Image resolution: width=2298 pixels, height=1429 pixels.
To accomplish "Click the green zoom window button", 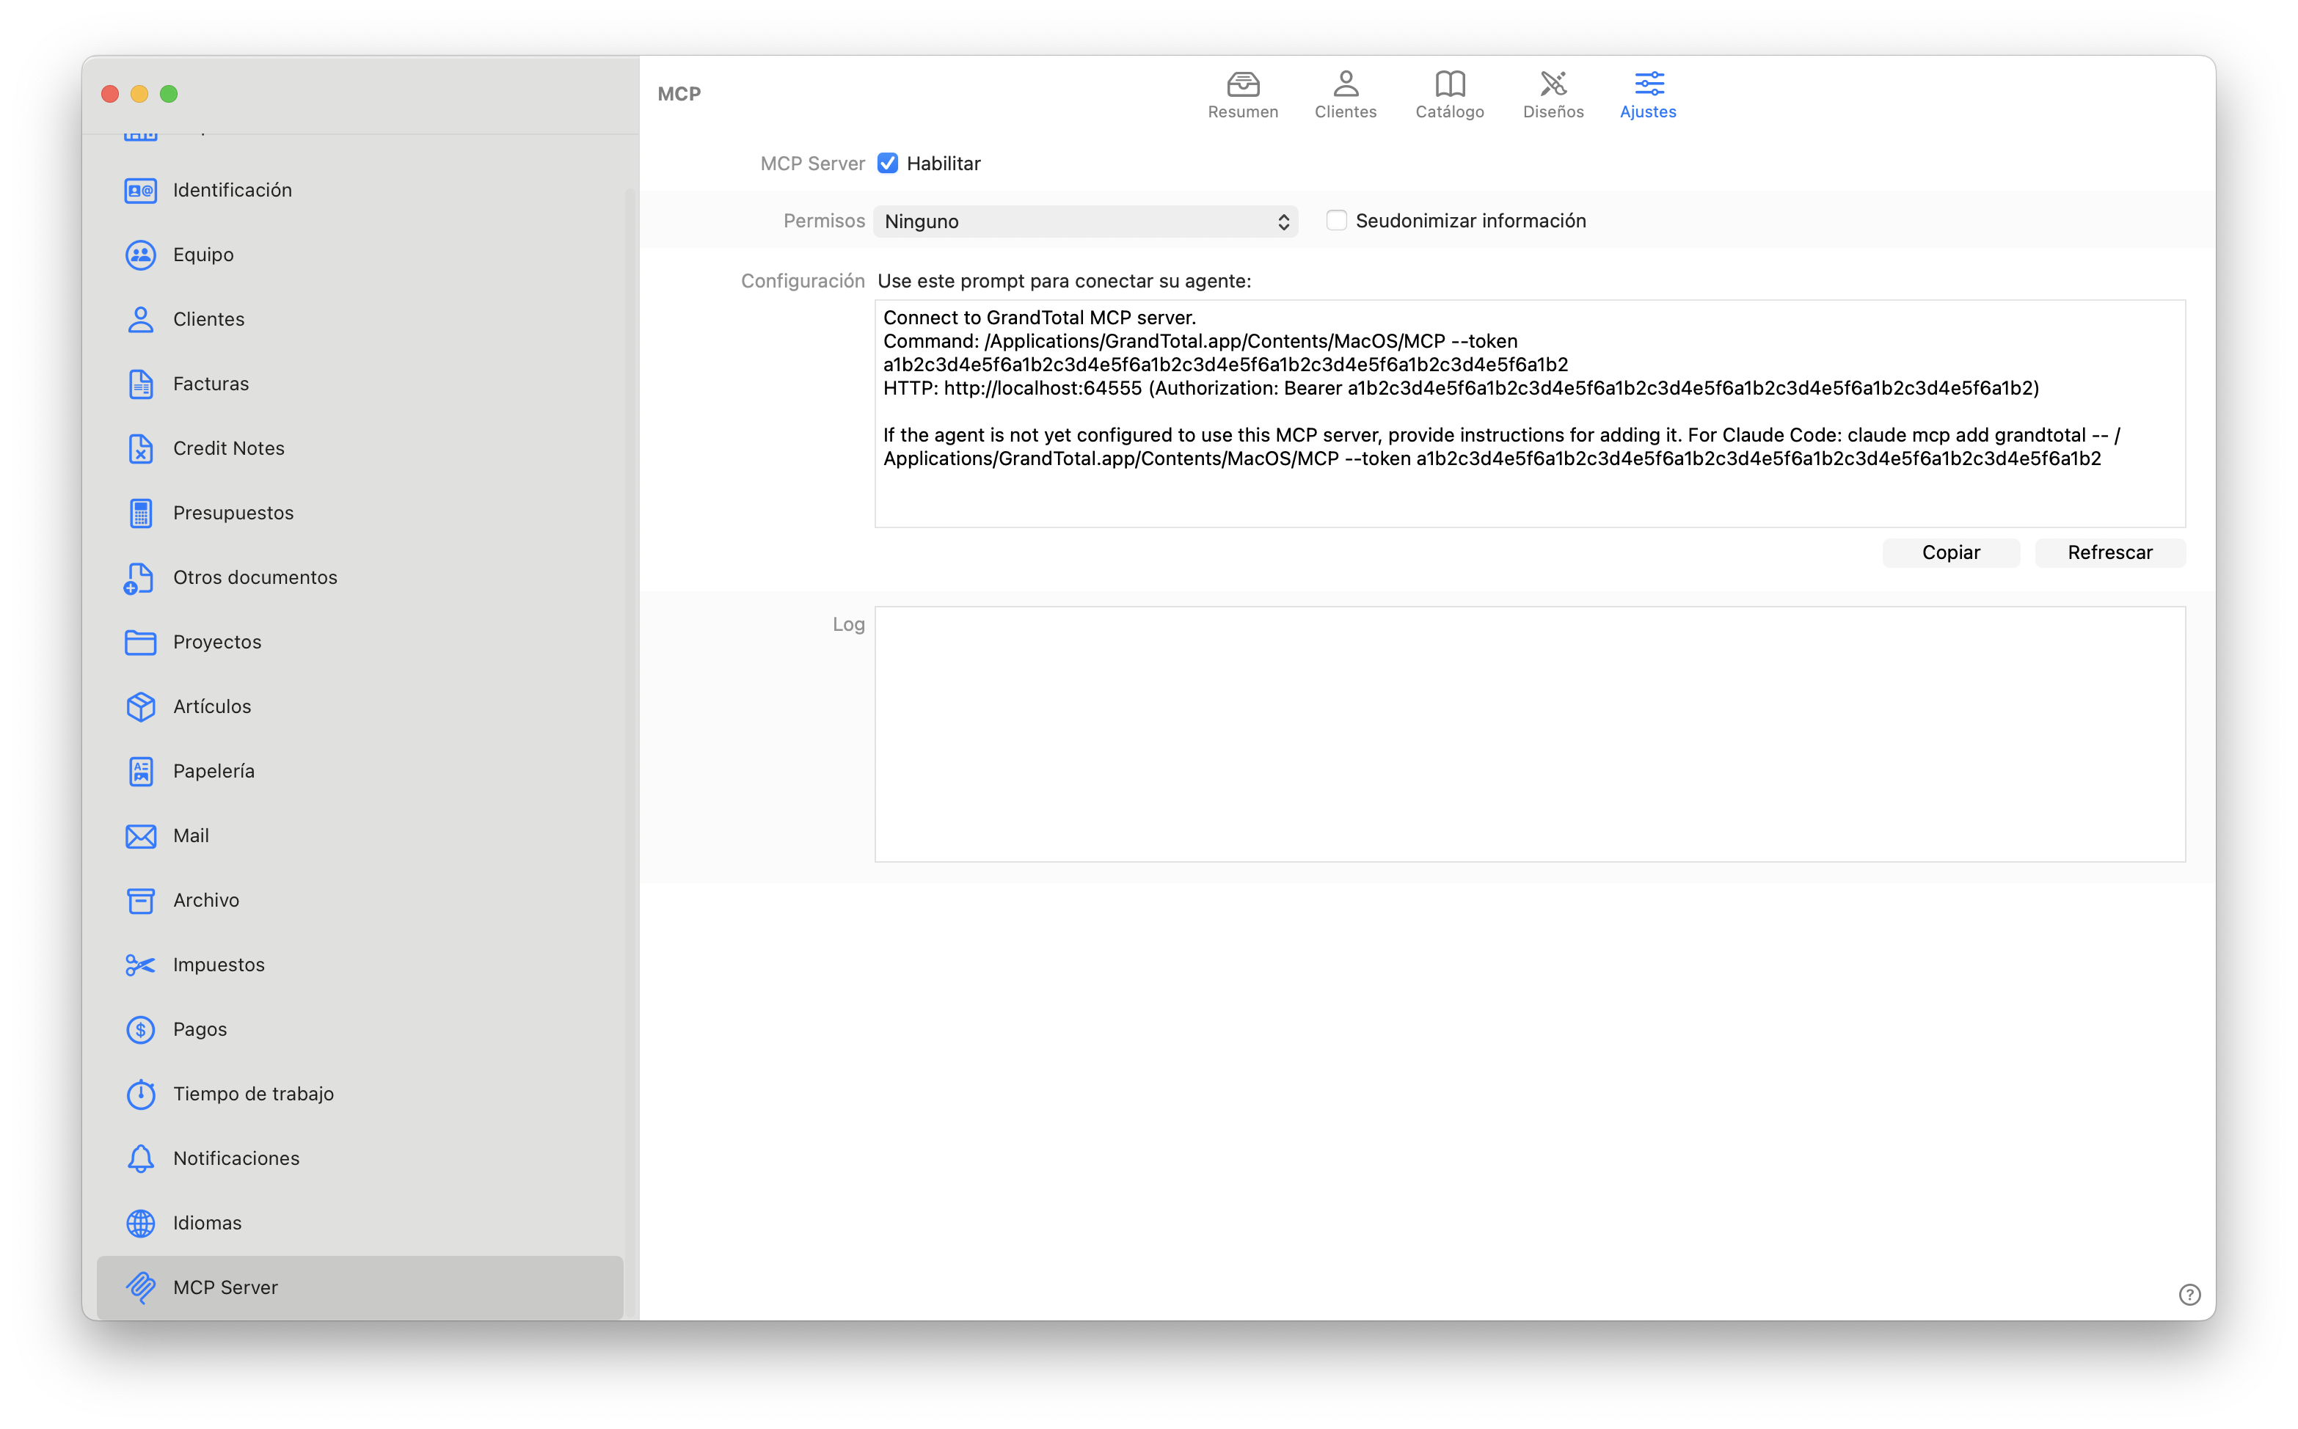I will [169, 94].
